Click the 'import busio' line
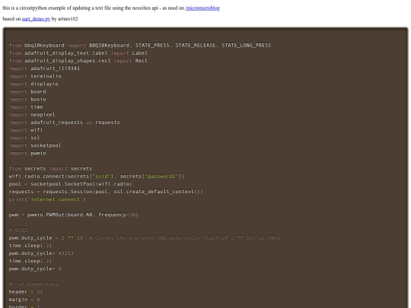Viewport: 411px width, 308px height. pyautogui.click(x=27, y=100)
